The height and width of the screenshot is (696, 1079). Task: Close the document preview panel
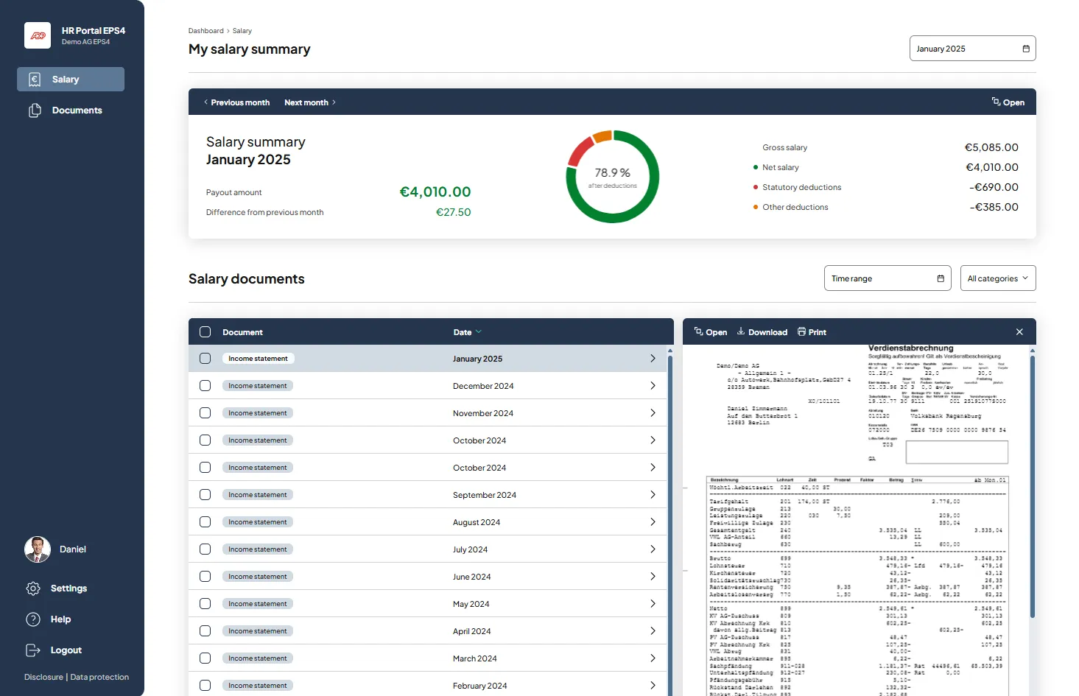(x=1019, y=332)
